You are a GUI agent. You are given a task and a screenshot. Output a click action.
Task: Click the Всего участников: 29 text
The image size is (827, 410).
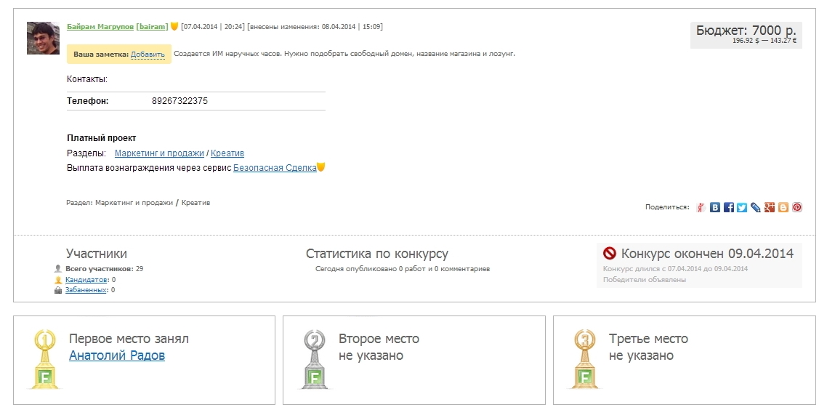[x=105, y=268]
